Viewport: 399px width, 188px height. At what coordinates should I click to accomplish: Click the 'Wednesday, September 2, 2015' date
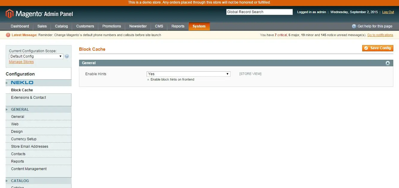[354, 12]
